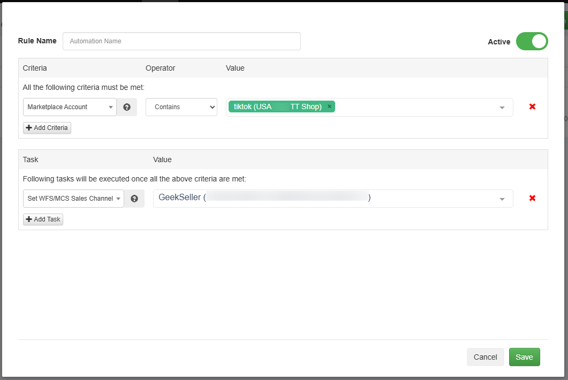Click the Add Criteria button
This screenshot has width=568, height=380.
[47, 128]
